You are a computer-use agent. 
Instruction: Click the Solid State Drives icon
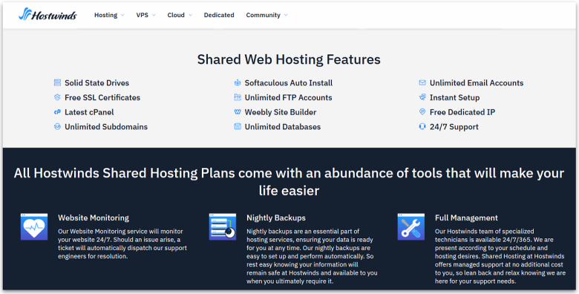point(57,82)
